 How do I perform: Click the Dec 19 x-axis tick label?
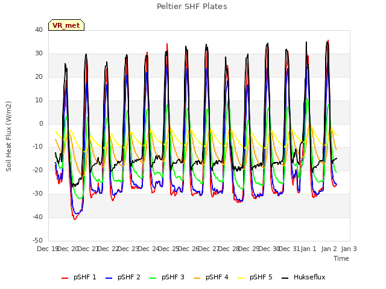(x=48, y=249)
